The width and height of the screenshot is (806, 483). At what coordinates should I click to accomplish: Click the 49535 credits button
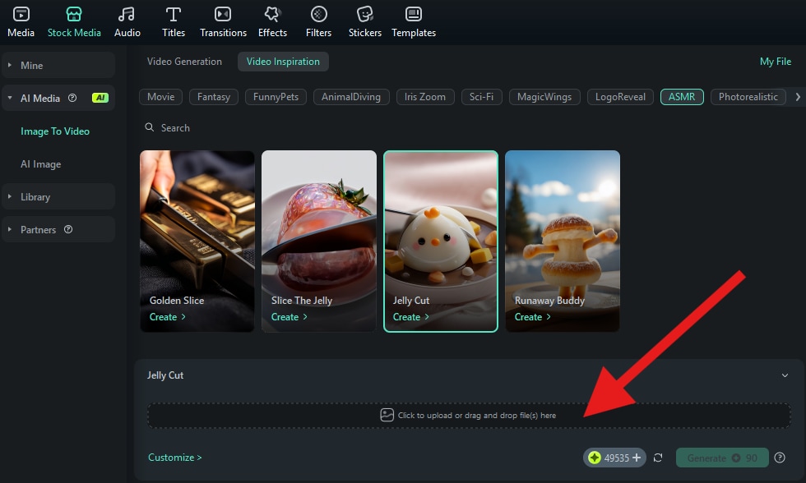click(x=614, y=458)
